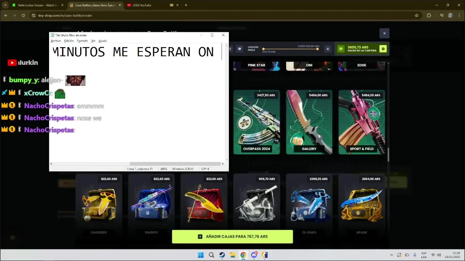Viewport: 465px width, 261px height.
Task: Click Notepad scroll right arrow
Action: tap(223, 164)
